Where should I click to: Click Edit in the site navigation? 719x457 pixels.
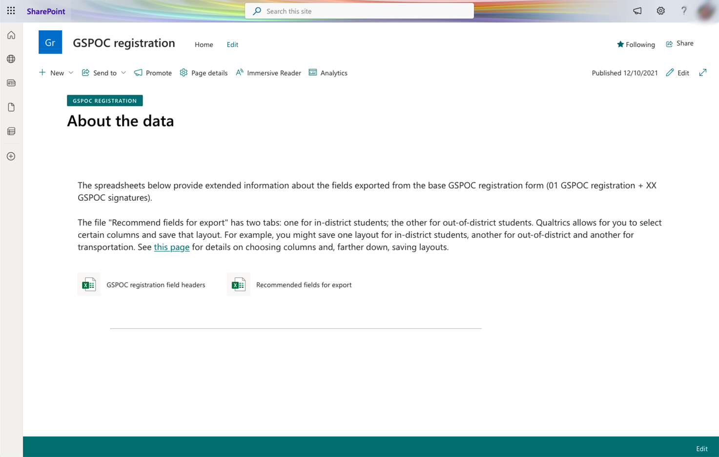point(232,44)
